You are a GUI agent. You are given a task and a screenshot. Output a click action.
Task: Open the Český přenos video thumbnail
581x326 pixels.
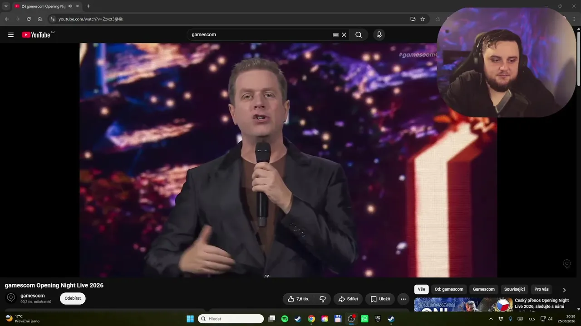[x=463, y=304]
